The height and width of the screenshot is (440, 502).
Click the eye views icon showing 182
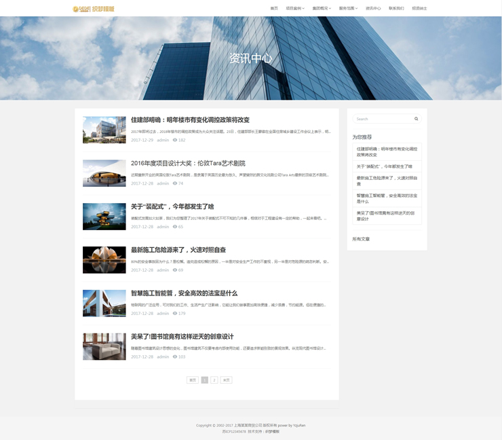[175, 141]
